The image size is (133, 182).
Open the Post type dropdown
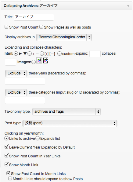point(70,123)
